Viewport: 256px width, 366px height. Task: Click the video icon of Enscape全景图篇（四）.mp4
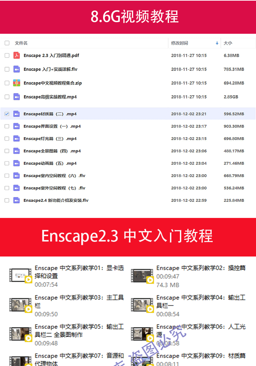pyautogui.click(x=17, y=151)
